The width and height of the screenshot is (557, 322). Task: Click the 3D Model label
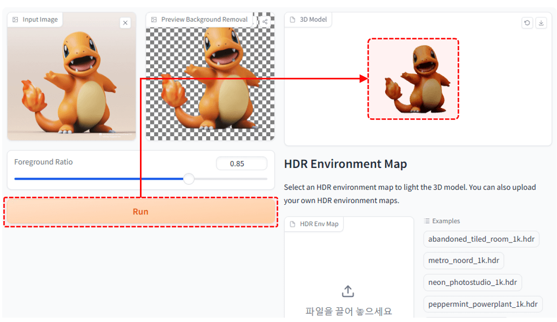(313, 19)
